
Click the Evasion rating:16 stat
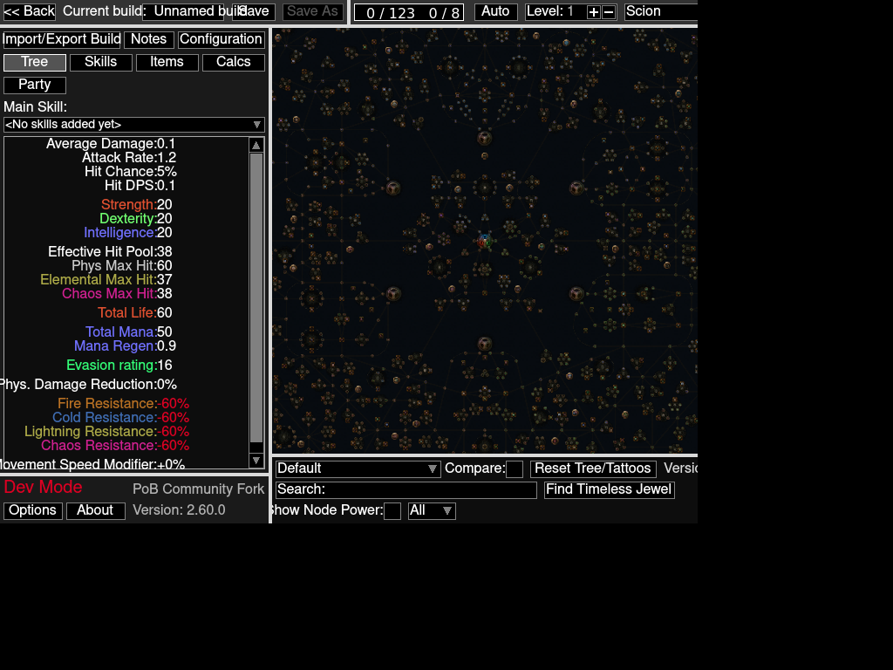tap(119, 366)
